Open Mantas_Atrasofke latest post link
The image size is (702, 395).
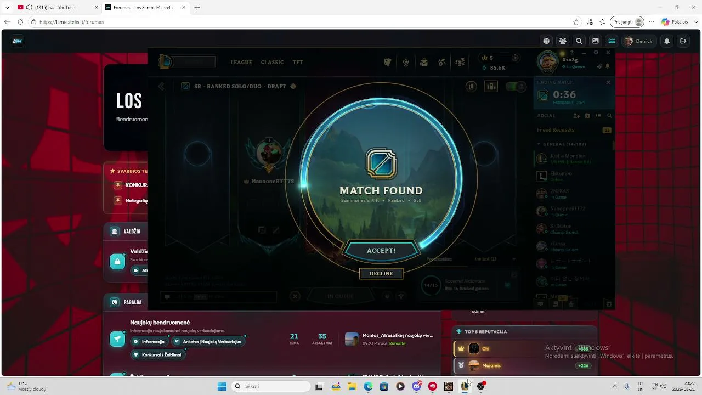[x=398, y=335]
